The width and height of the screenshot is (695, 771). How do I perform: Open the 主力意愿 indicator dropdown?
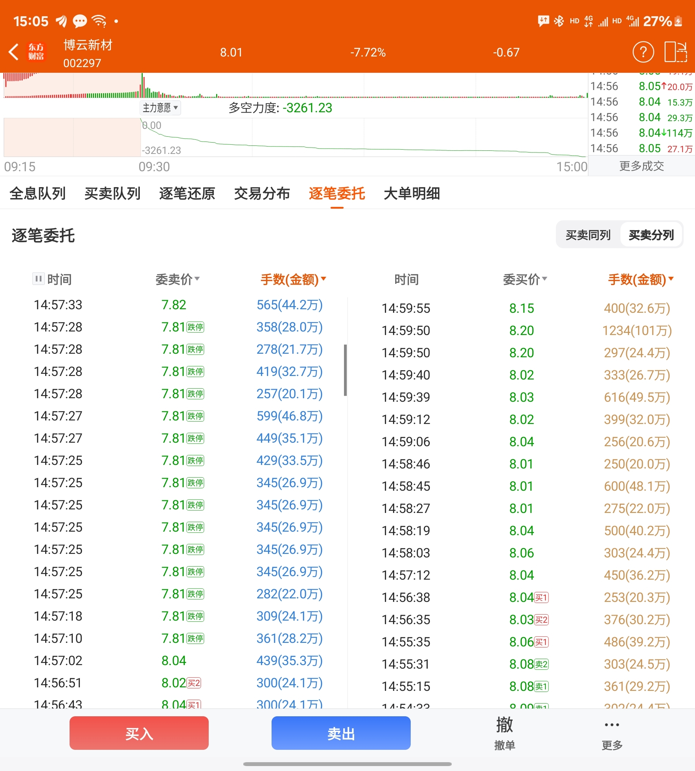pos(160,108)
